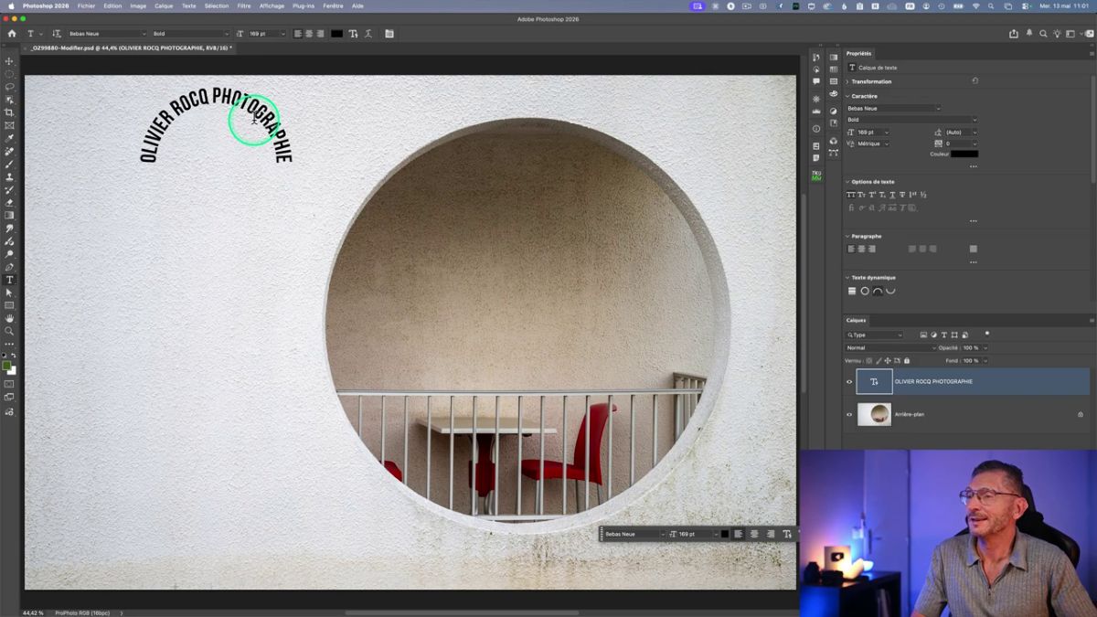Choose arch dynamic text shape

[x=878, y=291]
